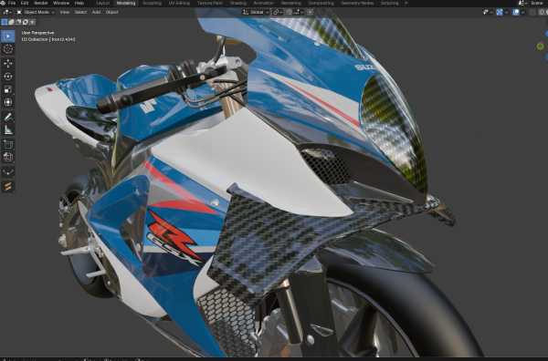Activate the 3D Cursor tool
548x361 pixels.
point(8,49)
